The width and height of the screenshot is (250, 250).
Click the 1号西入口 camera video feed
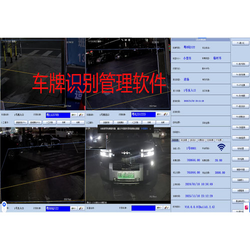42,74
